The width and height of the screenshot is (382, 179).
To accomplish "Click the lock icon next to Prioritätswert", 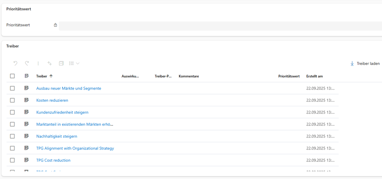I will click(55, 25).
